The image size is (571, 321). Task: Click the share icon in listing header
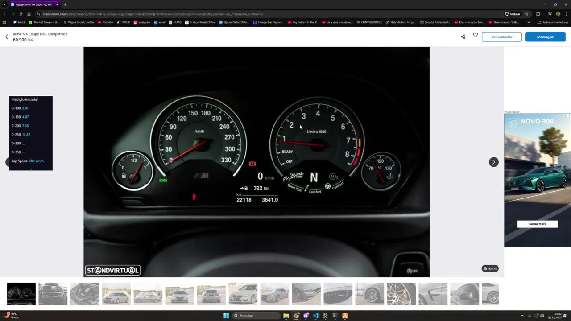pos(463,37)
